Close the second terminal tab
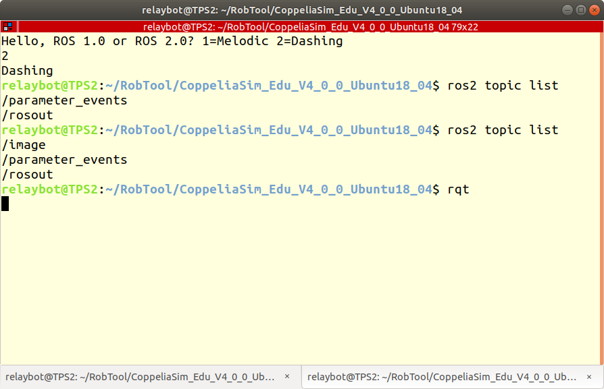604x389 pixels. click(589, 377)
